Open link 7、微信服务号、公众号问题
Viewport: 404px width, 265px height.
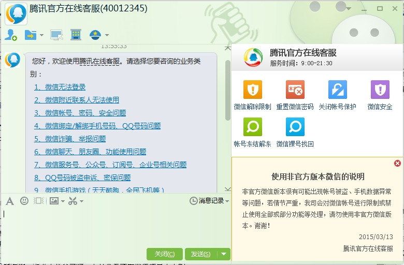pos(110,165)
